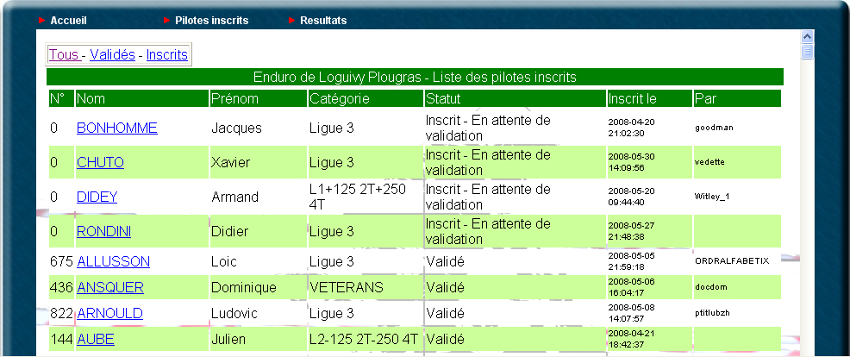This screenshot has width=850, height=357.
Task: Open the BONHOMME pilot link
Action: [117, 128]
